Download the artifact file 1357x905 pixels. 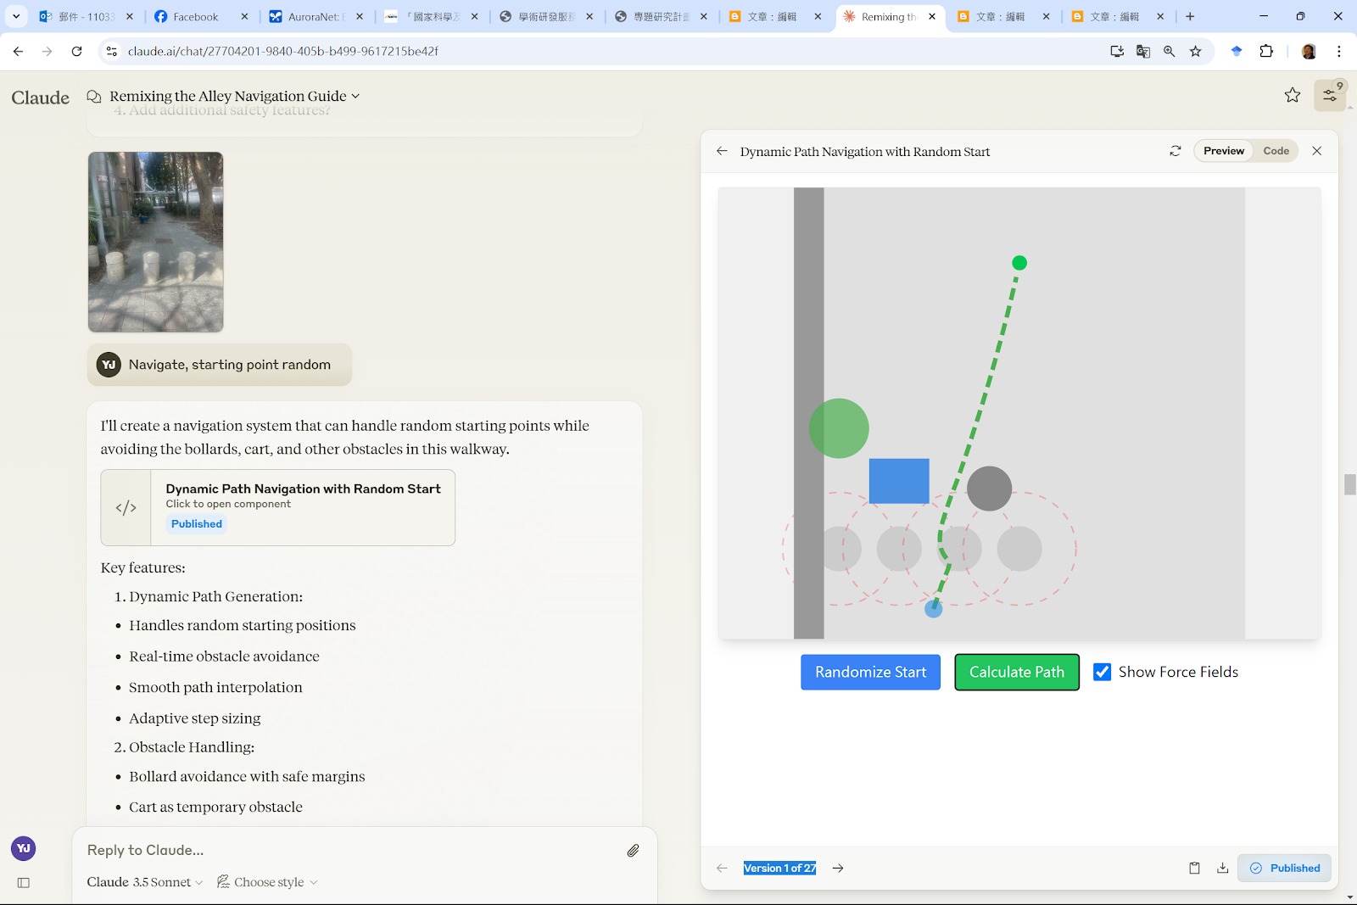tap(1222, 868)
